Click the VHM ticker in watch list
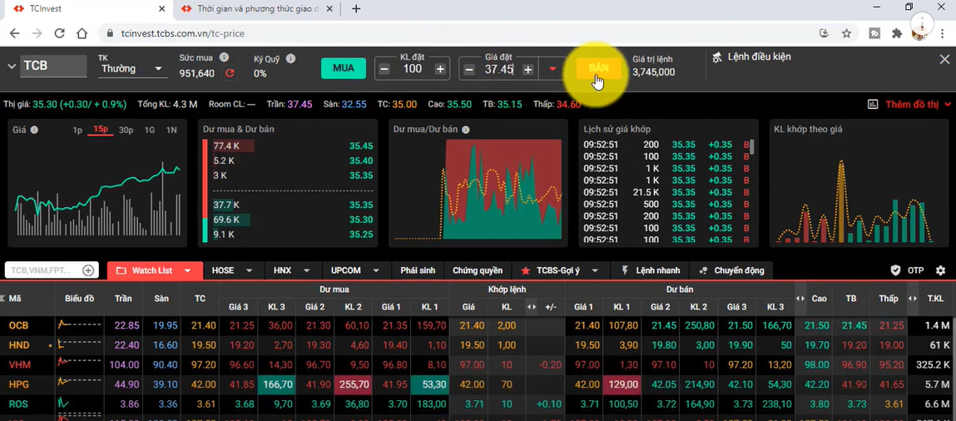The width and height of the screenshot is (956, 421). pos(19,365)
